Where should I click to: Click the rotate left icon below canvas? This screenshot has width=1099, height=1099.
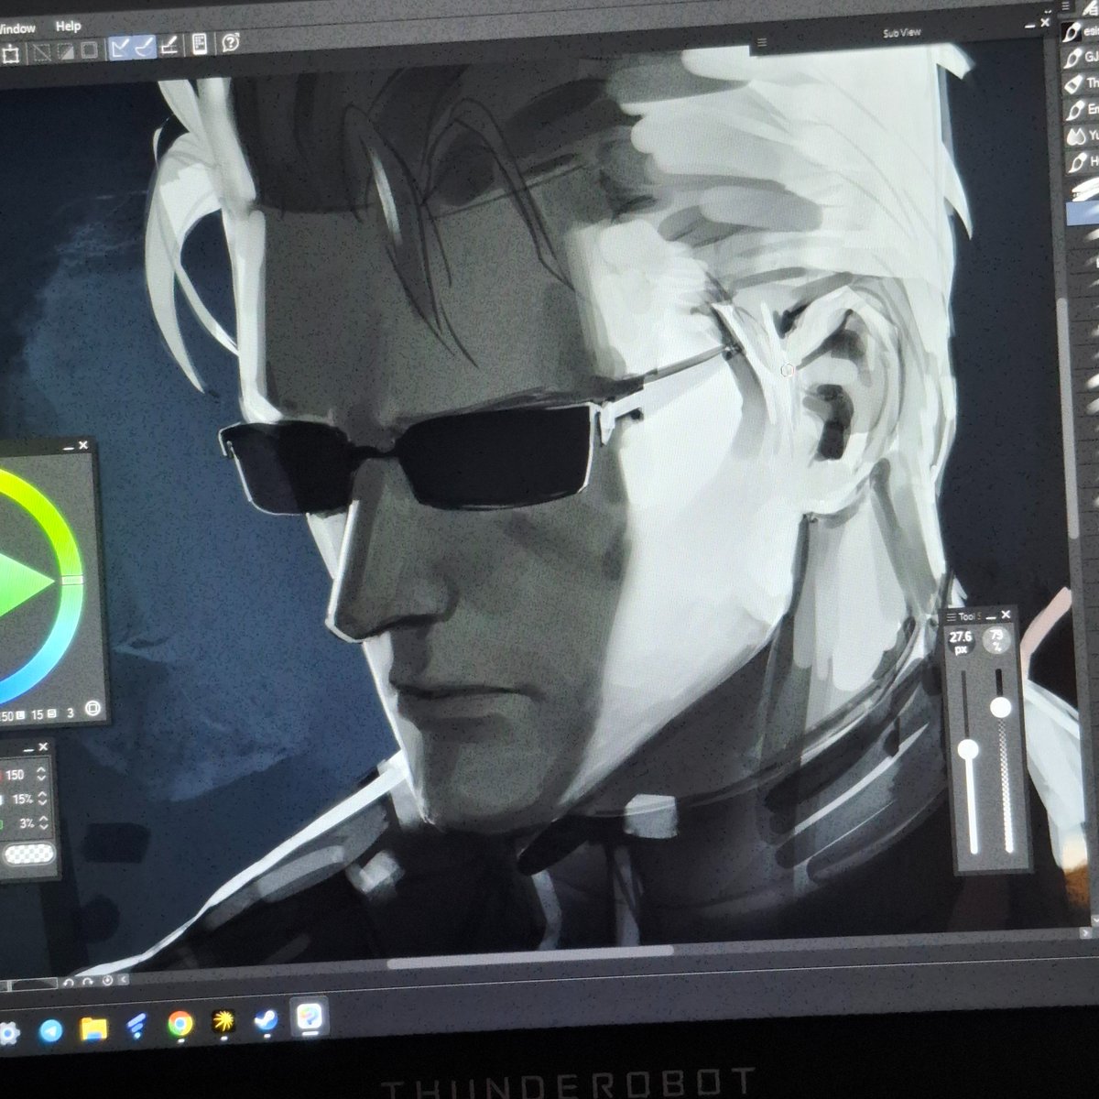click(67, 983)
